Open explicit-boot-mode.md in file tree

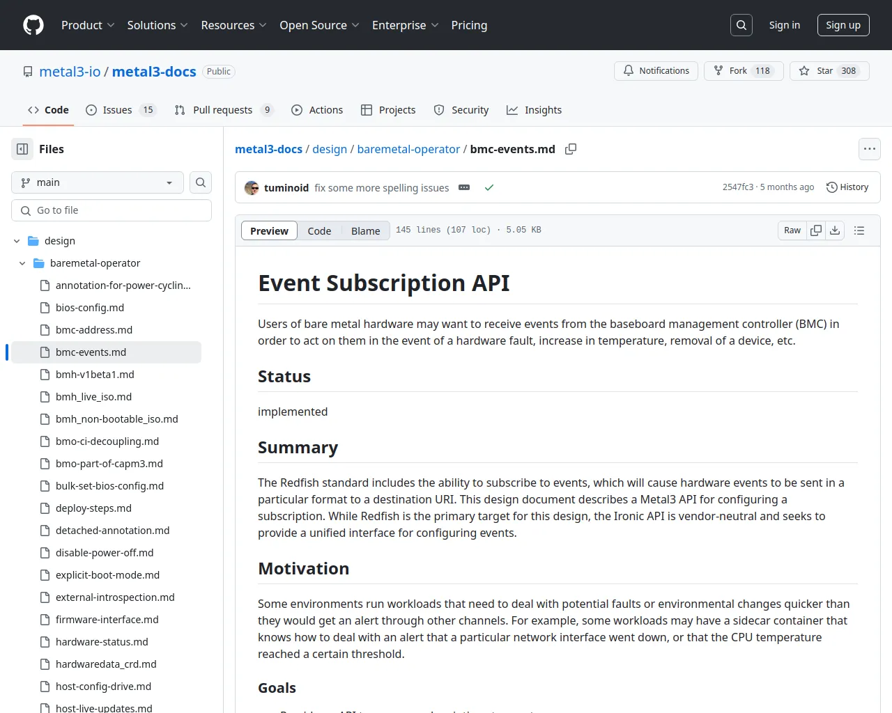(106, 575)
